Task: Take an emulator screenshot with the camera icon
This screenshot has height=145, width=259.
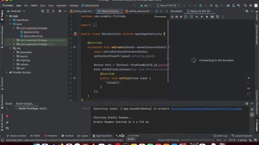Action: (x=212, y=17)
